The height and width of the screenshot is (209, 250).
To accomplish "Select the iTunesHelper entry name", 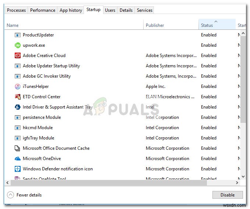I will click(36, 86).
